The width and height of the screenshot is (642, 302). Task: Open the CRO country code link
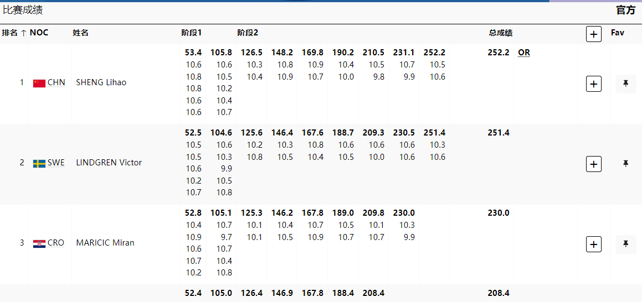point(56,243)
